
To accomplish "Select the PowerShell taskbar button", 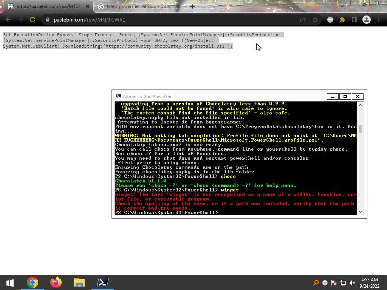I will pos(103,282).
